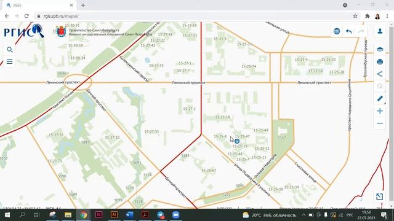
Task: Click the address bar URL rgis.spb.ru/mapui/
Action: click(x=61, y=16)
